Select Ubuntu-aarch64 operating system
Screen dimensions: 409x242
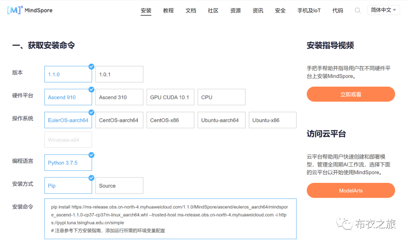(222, 120)
